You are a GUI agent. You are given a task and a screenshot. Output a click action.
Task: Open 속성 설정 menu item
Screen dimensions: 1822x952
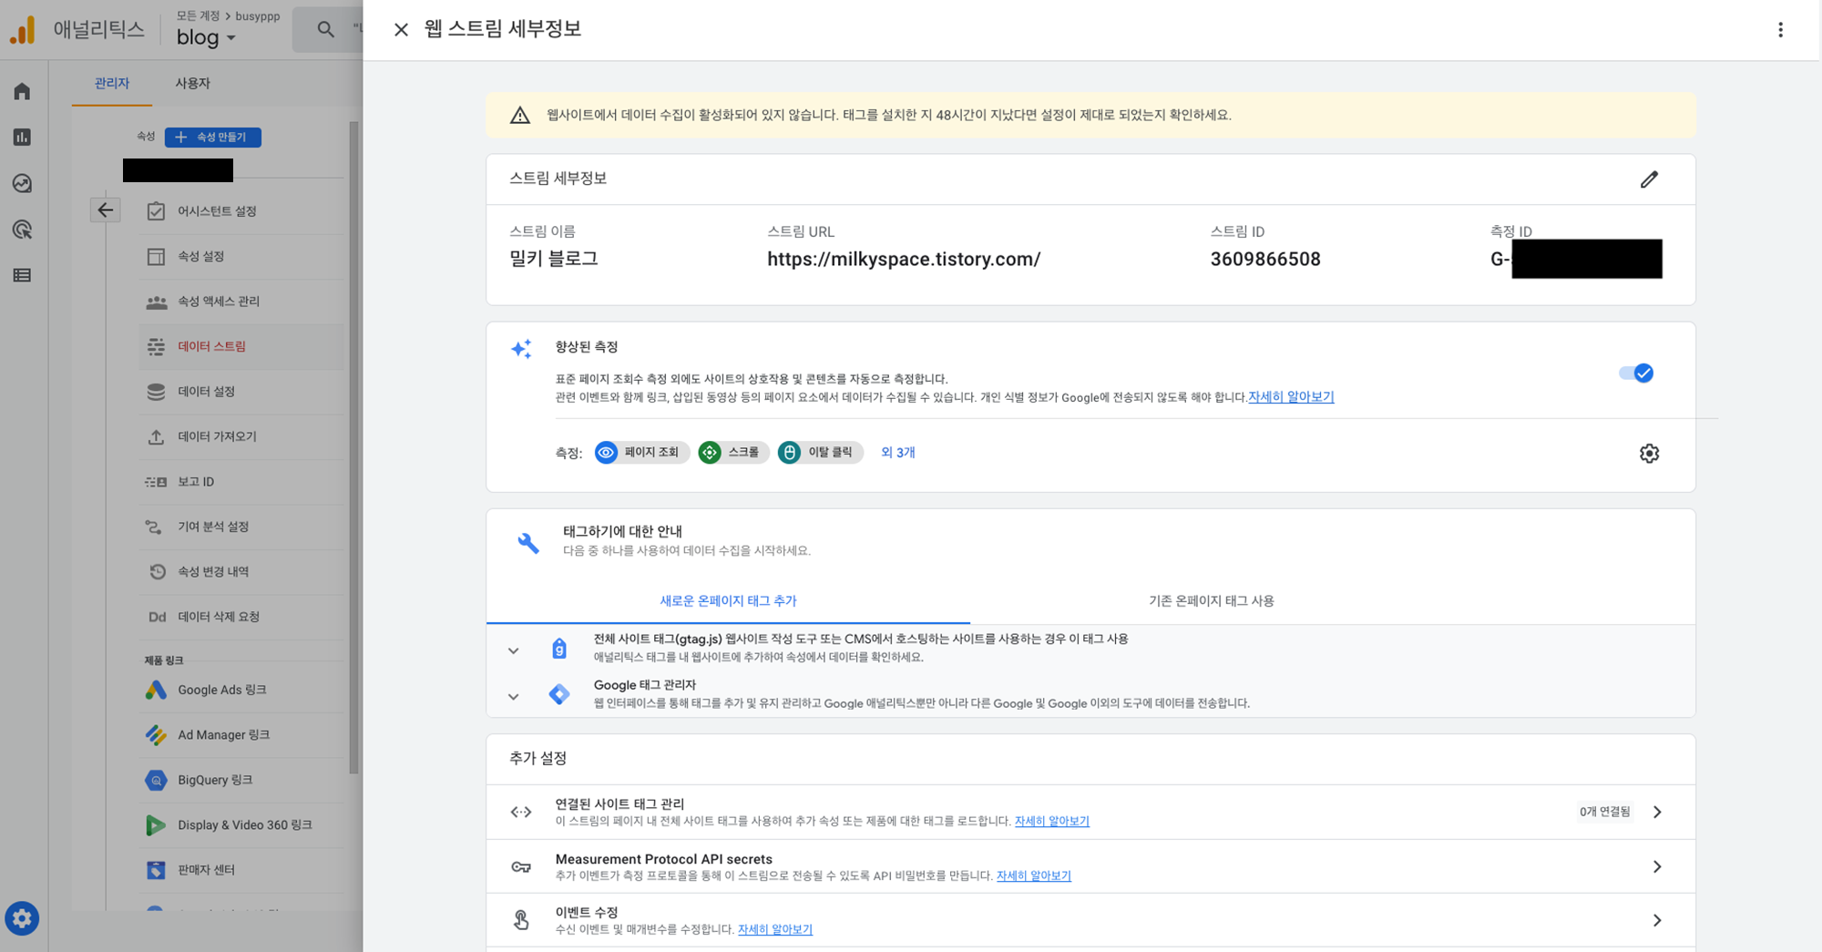241,256
